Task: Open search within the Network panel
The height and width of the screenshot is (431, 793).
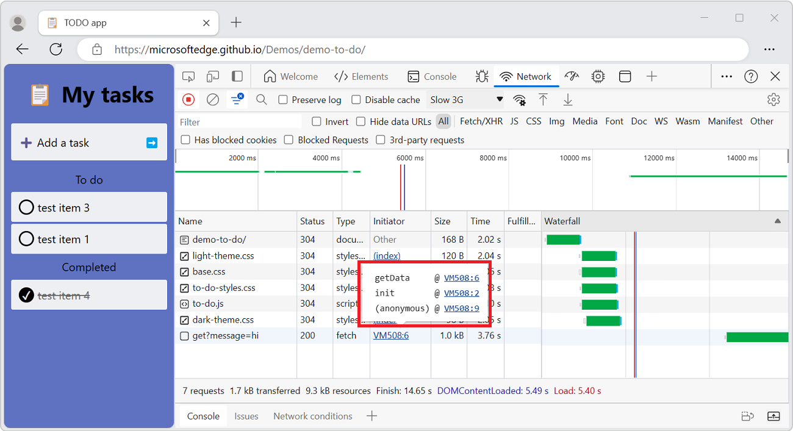Action: coord(261,99)
